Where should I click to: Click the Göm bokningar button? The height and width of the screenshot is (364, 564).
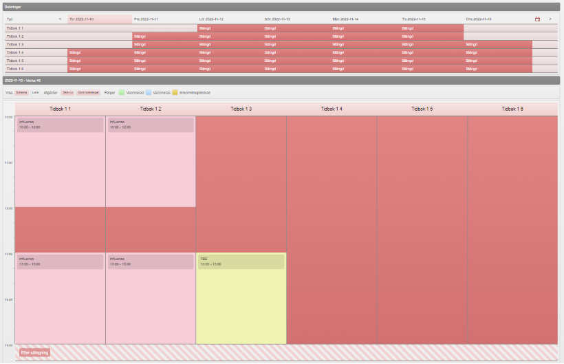click(88, 92)
